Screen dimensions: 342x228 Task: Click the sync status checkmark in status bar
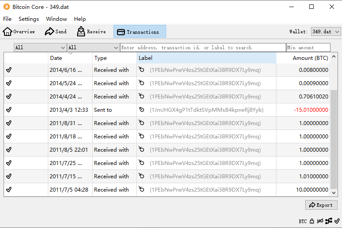click(337, 221)
